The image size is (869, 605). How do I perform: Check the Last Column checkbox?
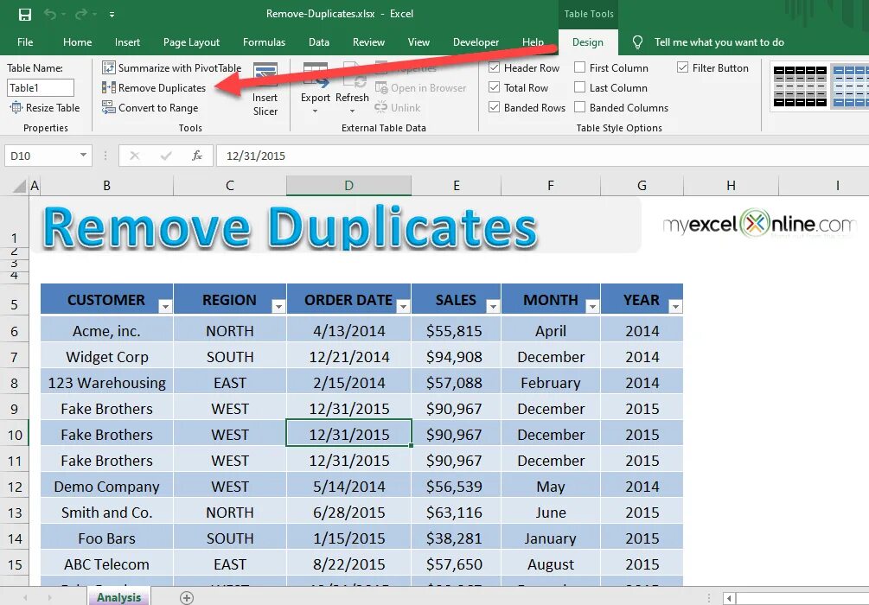581,87
